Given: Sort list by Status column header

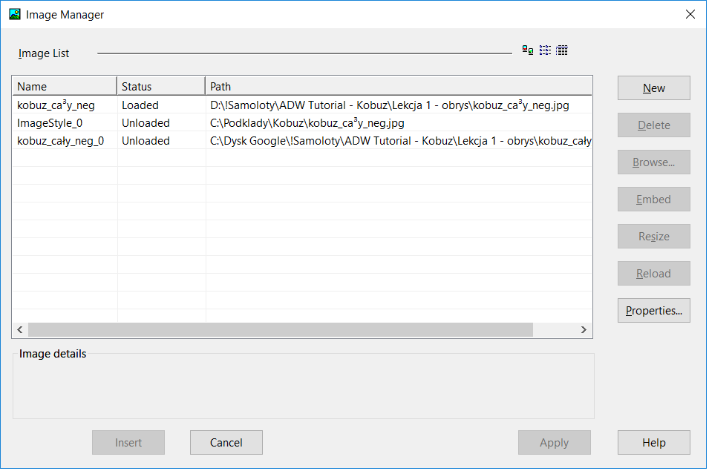Looking at the screenshot, I should [x=160, y=86].
